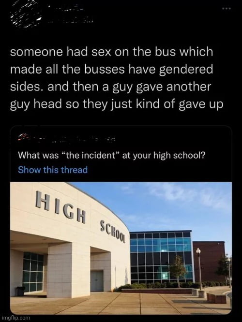Click the blue glass curtain wall section
The width and height of the screenshot is (242, 322).
(x=161, y=257)
